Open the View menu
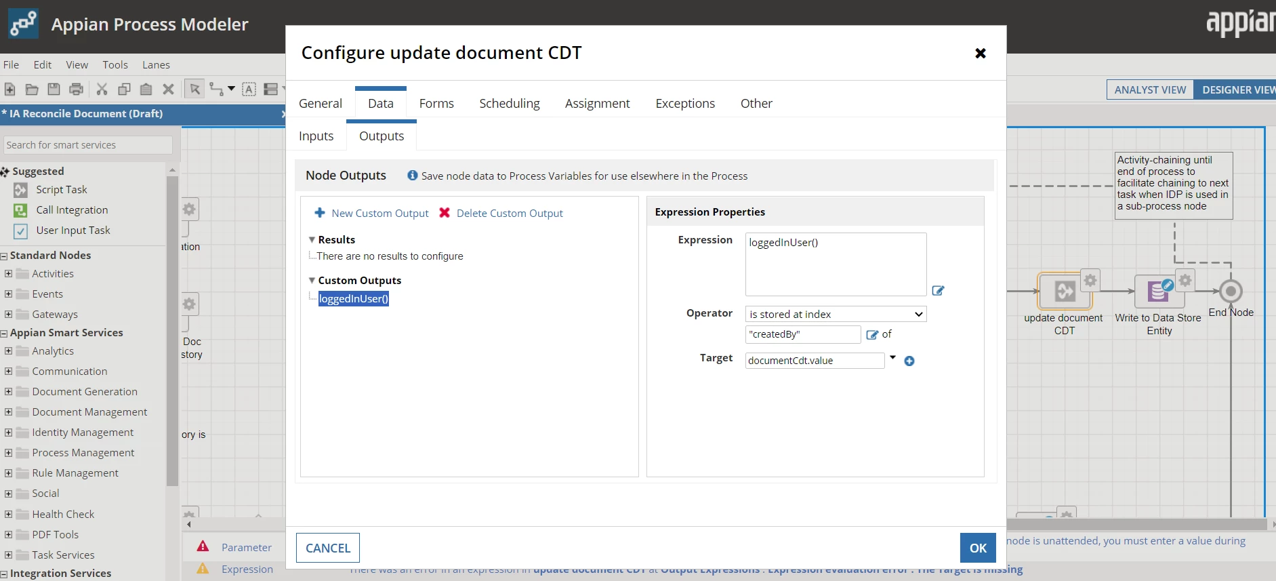This screenshot has height=581, width=1276. coord(77,65)
